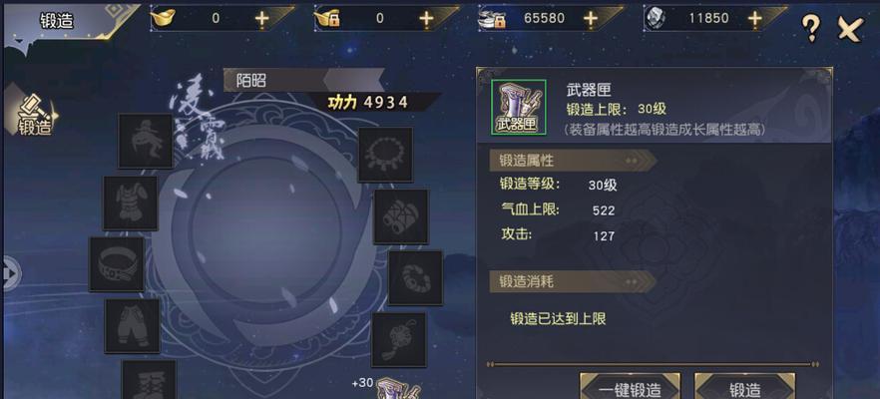This screenshot has height=399, width=880.
Task: Click the 武器匣 item thumbnail
Action: pos(518,107)
